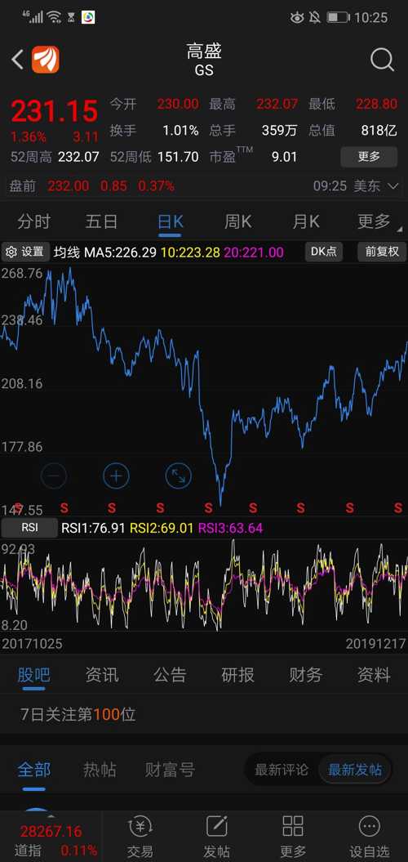
Task: Select the 周K weekly tab
Action: (237, 221)
